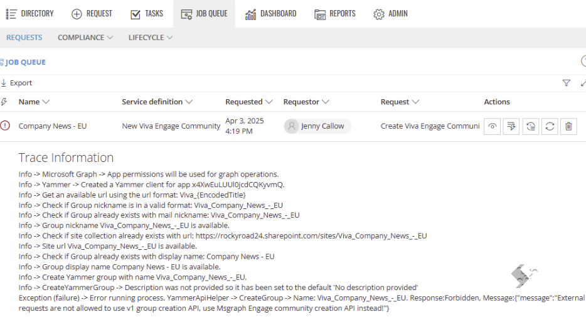586x317 pixels.
Task: Click the CreateYammerGroup description trace line
Action: tap(218, 287)
